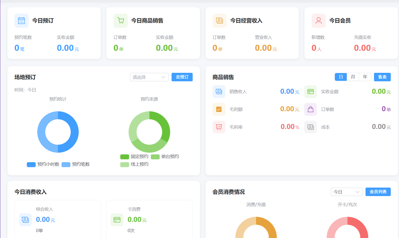Click the 时间: 今日 label
The image size is (399, 238).
[x=25, y=90]
